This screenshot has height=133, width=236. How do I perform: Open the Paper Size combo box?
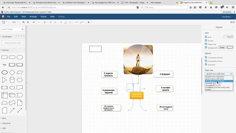tap(219, 74)
